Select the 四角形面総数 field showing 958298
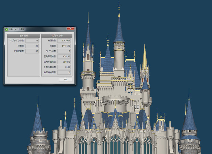This screenshot has height=154, width=212. pos(64,62)
